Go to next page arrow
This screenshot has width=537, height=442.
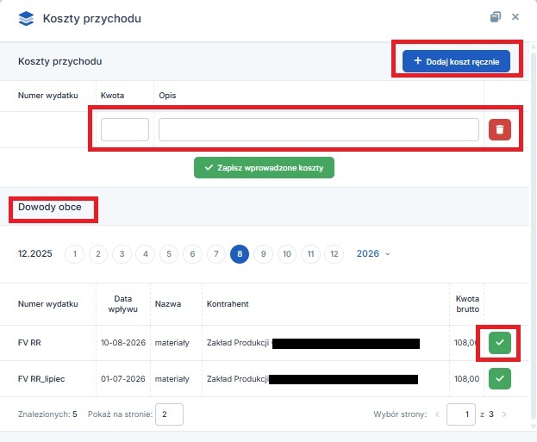504,414
